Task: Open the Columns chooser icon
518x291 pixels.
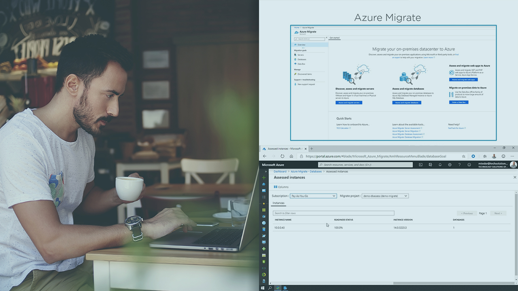Action: point(276,187)
